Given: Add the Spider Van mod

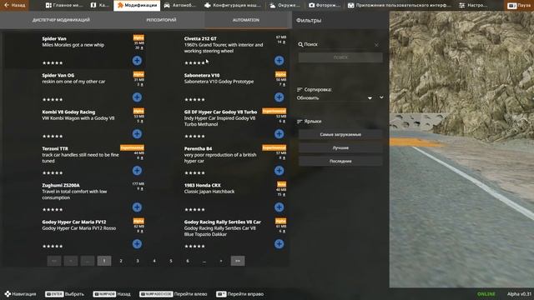Looking at the screenshot, I should [x=137, y=61].
